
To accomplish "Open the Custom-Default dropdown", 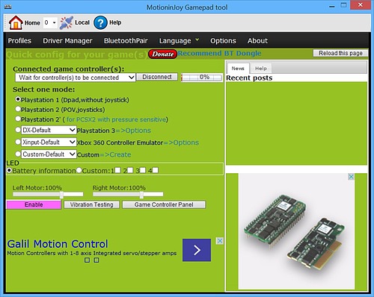I will point(49,154).
